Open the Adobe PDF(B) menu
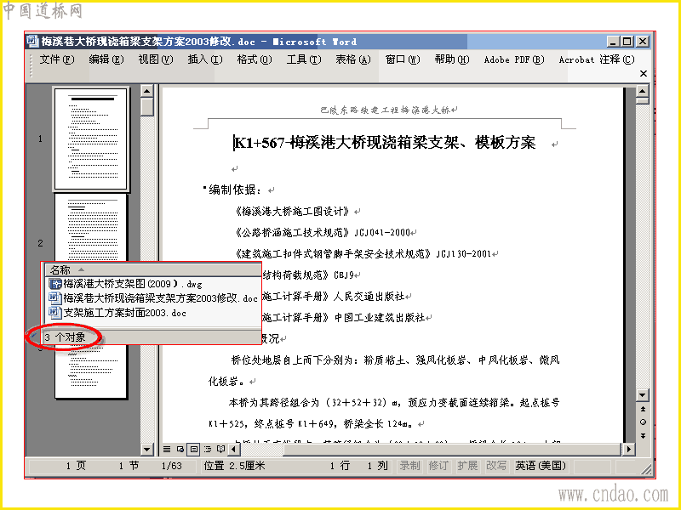 [x=514, y=59]
